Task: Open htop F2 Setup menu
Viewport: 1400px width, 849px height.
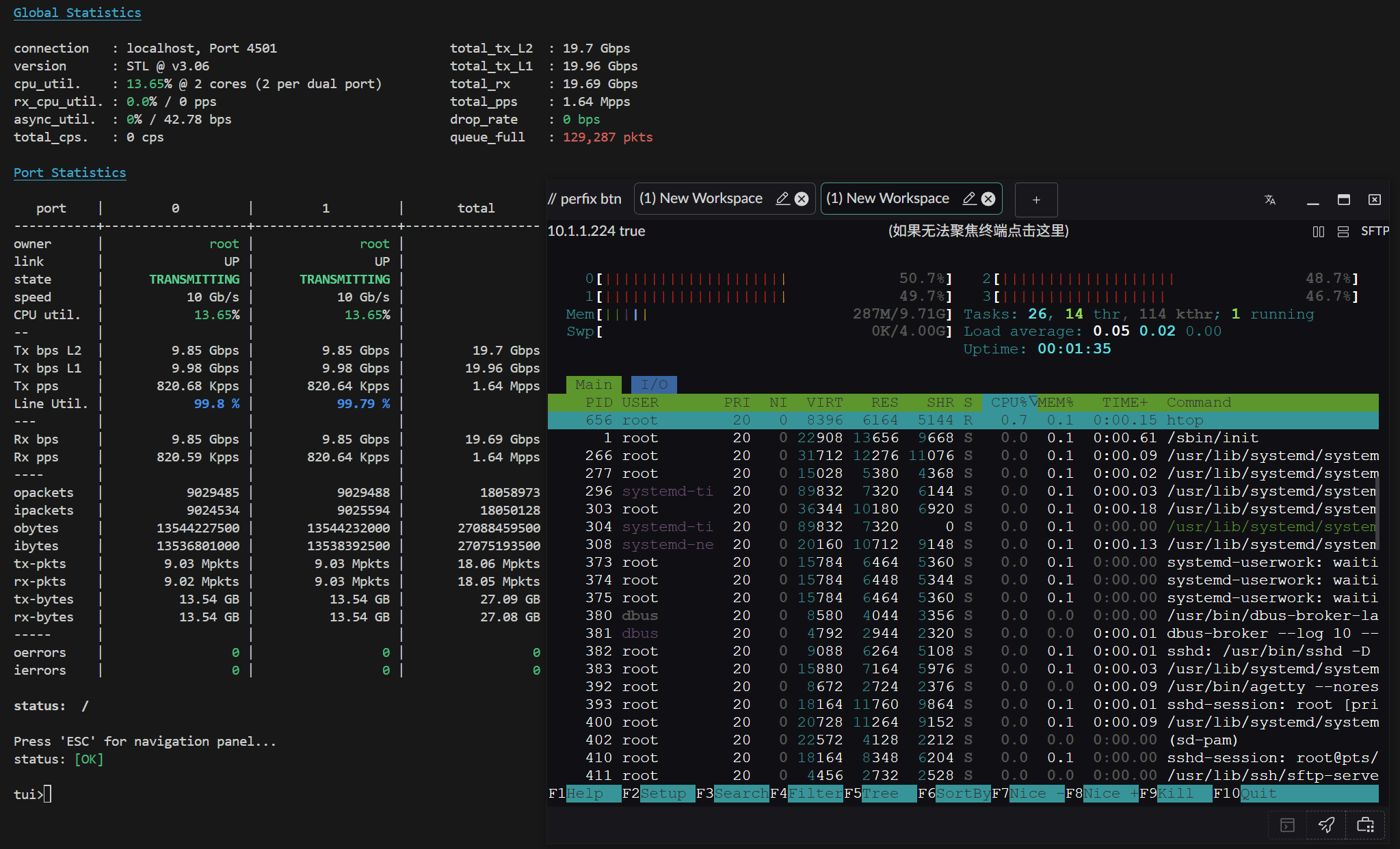Action: (658, 794)
